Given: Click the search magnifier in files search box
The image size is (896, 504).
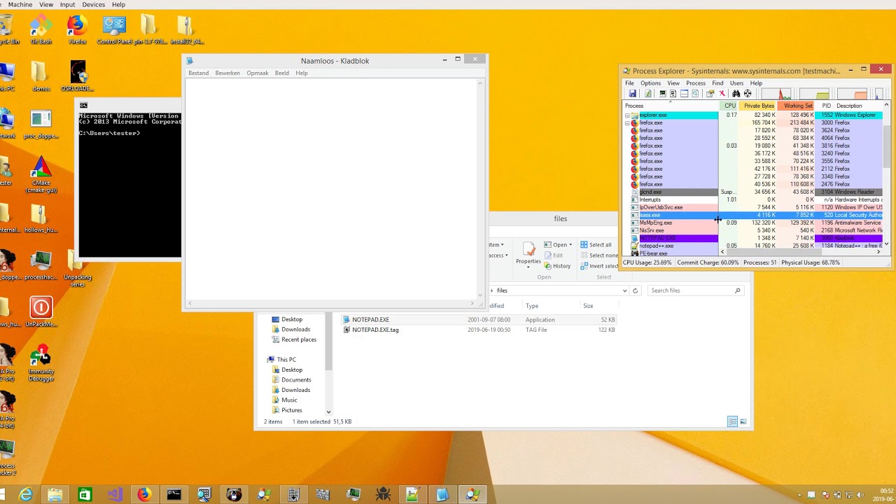Looking at the screenshot, I should (x=737, y=290).
